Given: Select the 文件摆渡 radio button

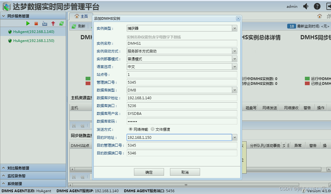Looking at the screenshot, I should click(x=153, y=129).
